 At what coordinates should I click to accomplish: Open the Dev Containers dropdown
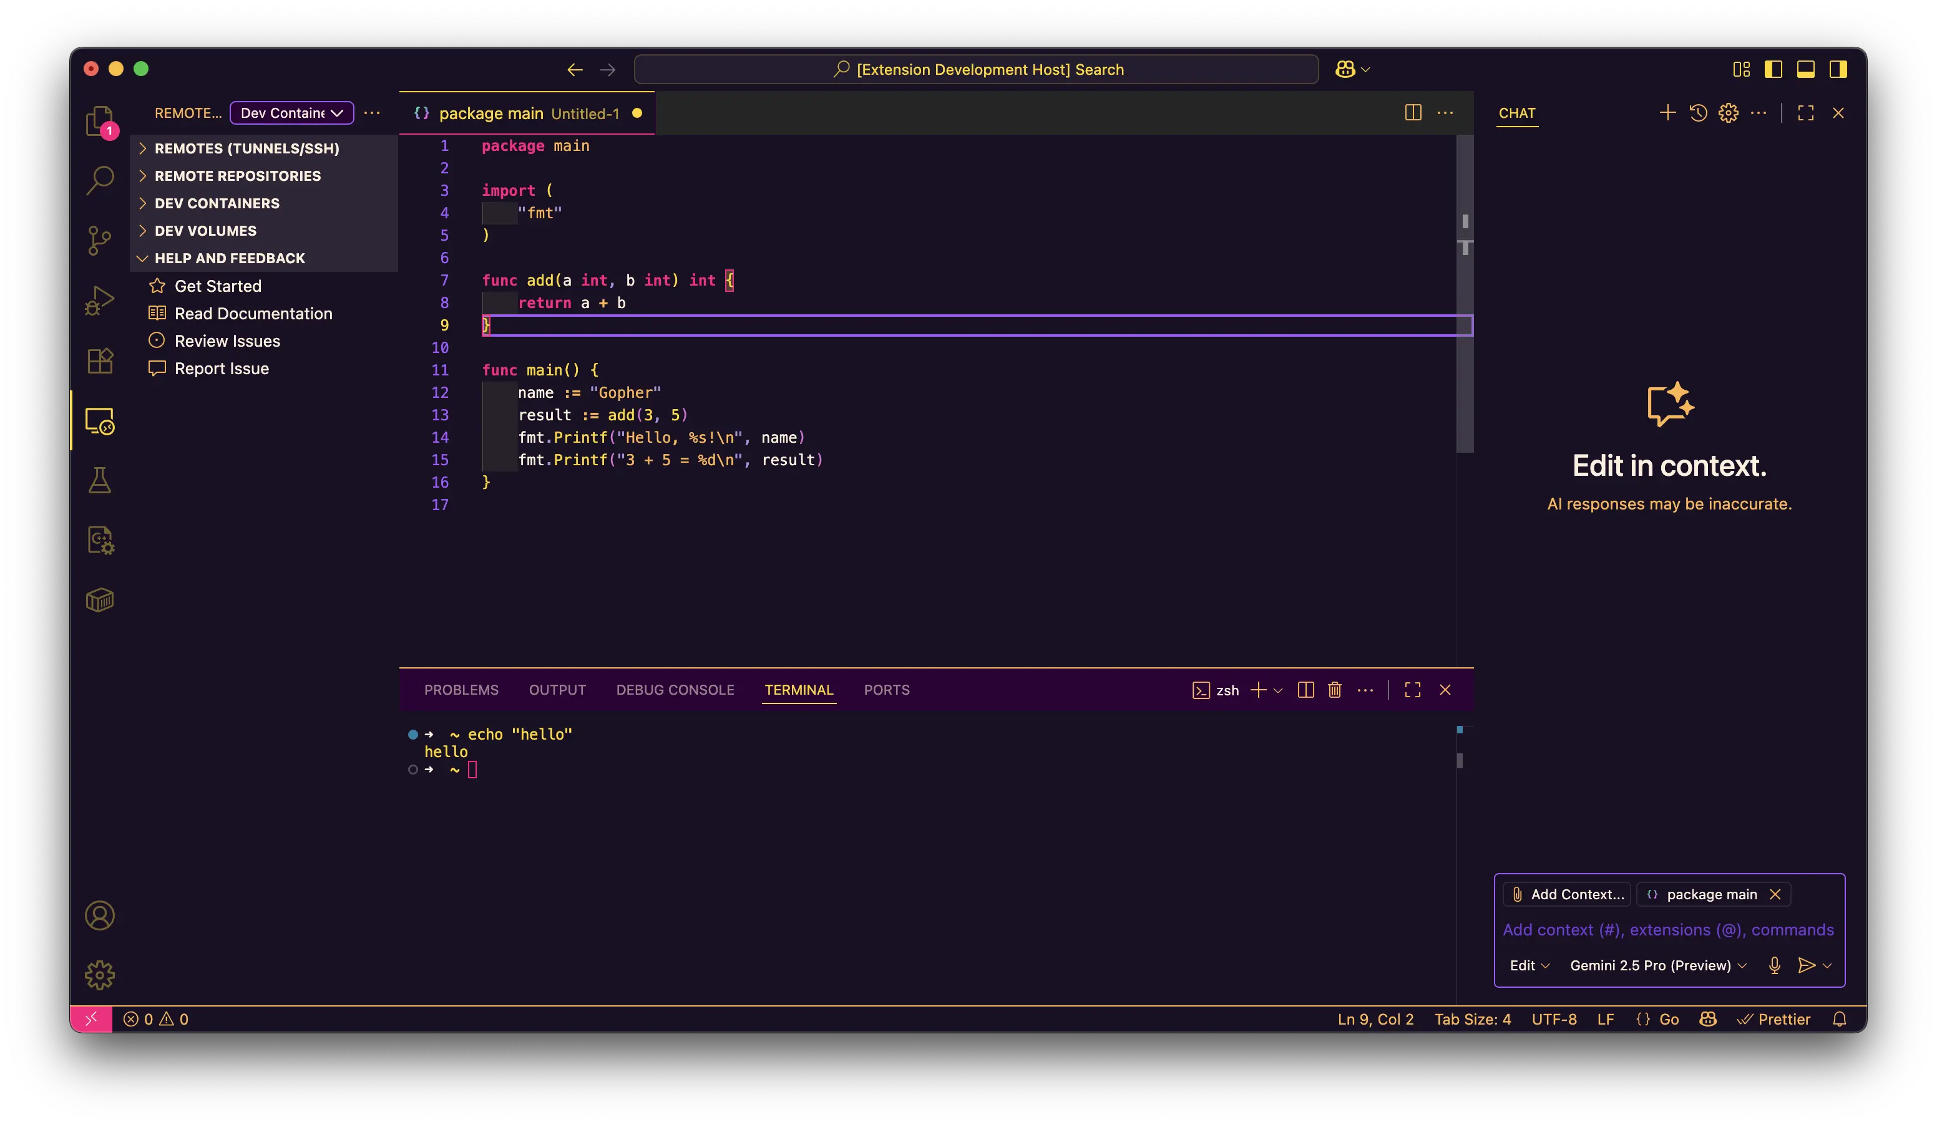(x=291, y=113)
